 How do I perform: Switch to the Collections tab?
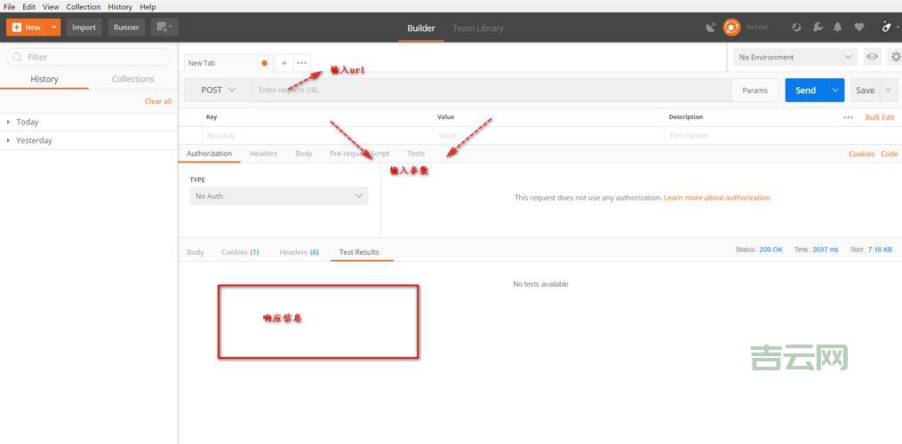pos(133,79)
